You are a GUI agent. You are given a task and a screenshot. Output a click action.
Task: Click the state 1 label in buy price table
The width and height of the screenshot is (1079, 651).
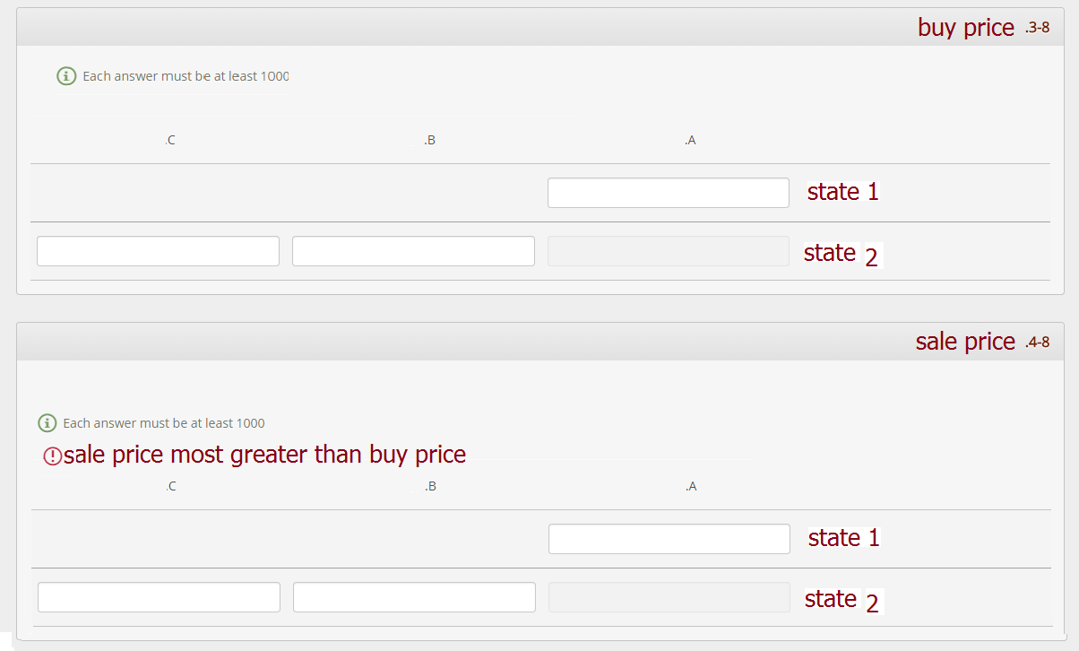pos(842,192)
